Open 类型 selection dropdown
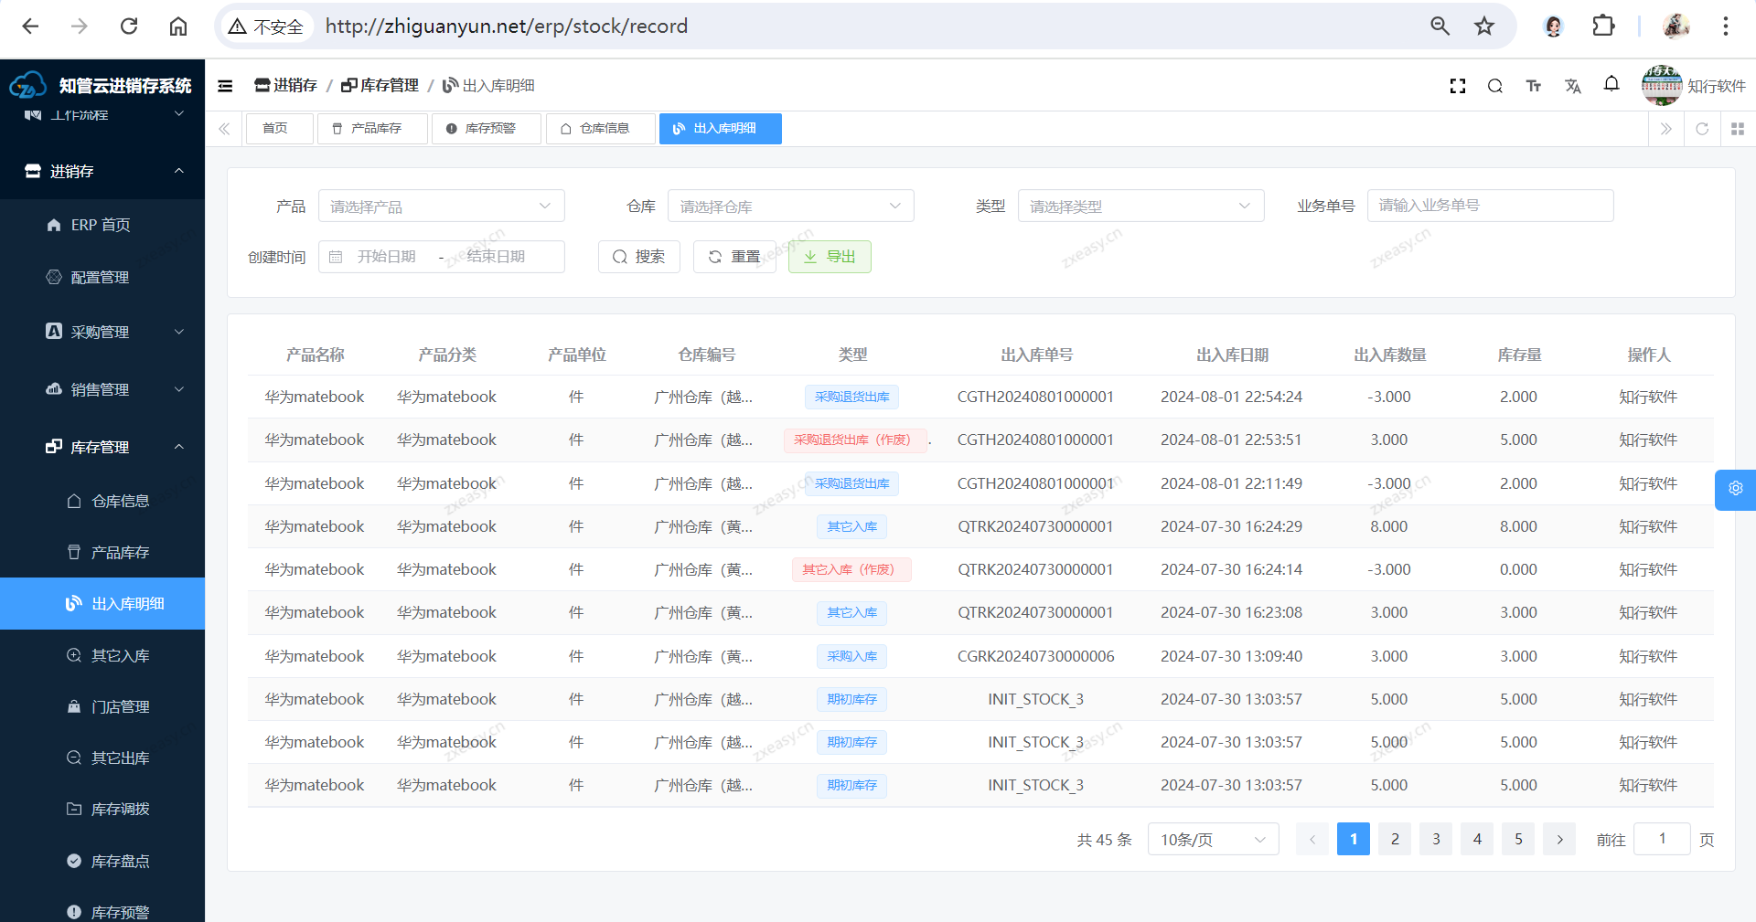The image size is (1756, 922). point(1141,207)
